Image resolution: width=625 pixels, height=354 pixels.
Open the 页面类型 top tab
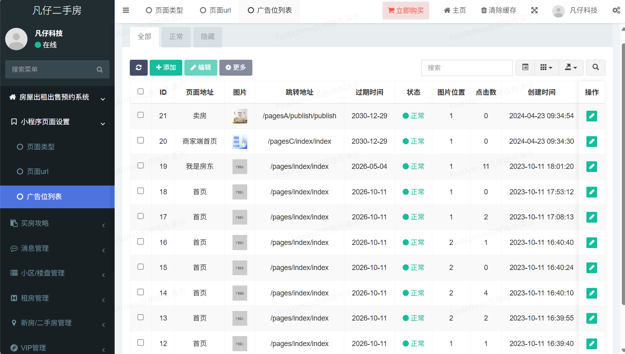point(164,10)
